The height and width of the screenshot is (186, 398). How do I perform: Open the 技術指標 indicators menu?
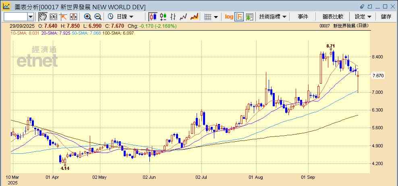[x=273, y=17]
